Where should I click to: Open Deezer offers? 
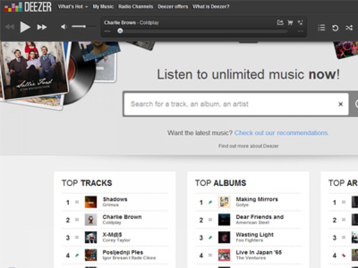click(173, 6)
